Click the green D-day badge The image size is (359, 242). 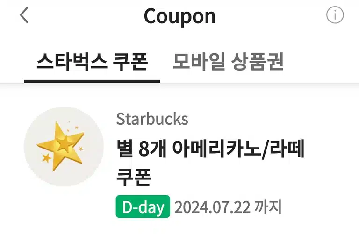pos(143,206)
